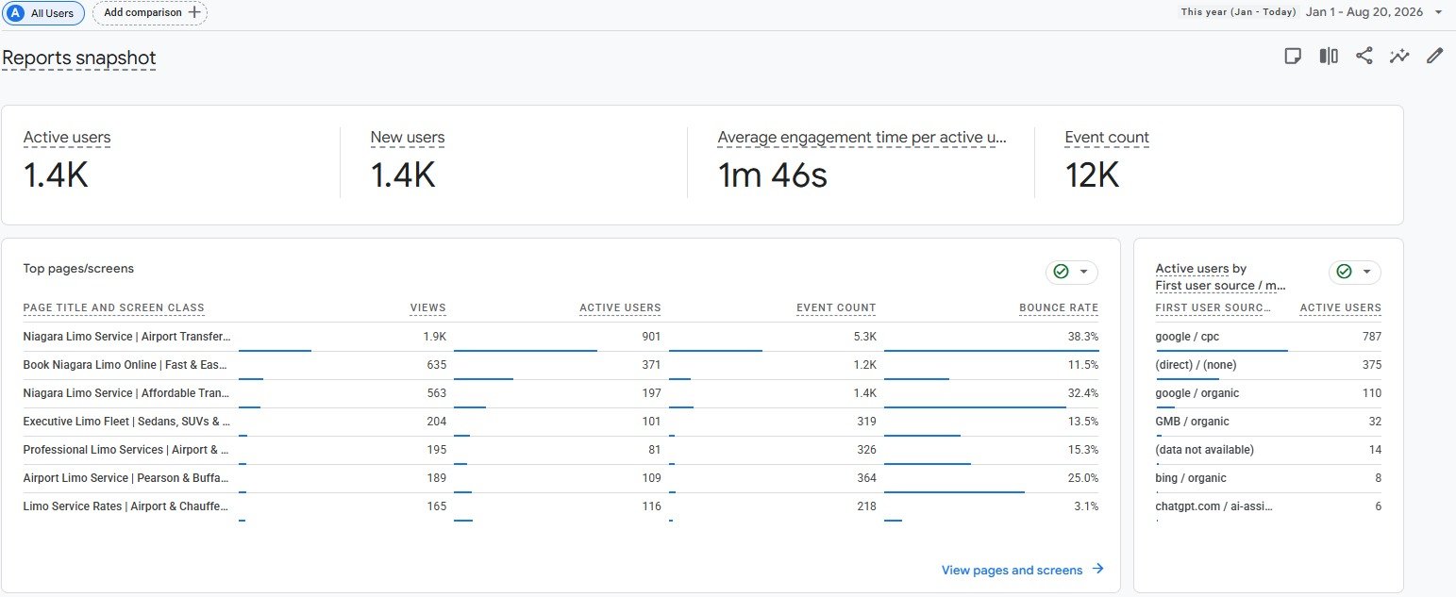
Task: Click the green check in First user source card
Action: 1344,272
